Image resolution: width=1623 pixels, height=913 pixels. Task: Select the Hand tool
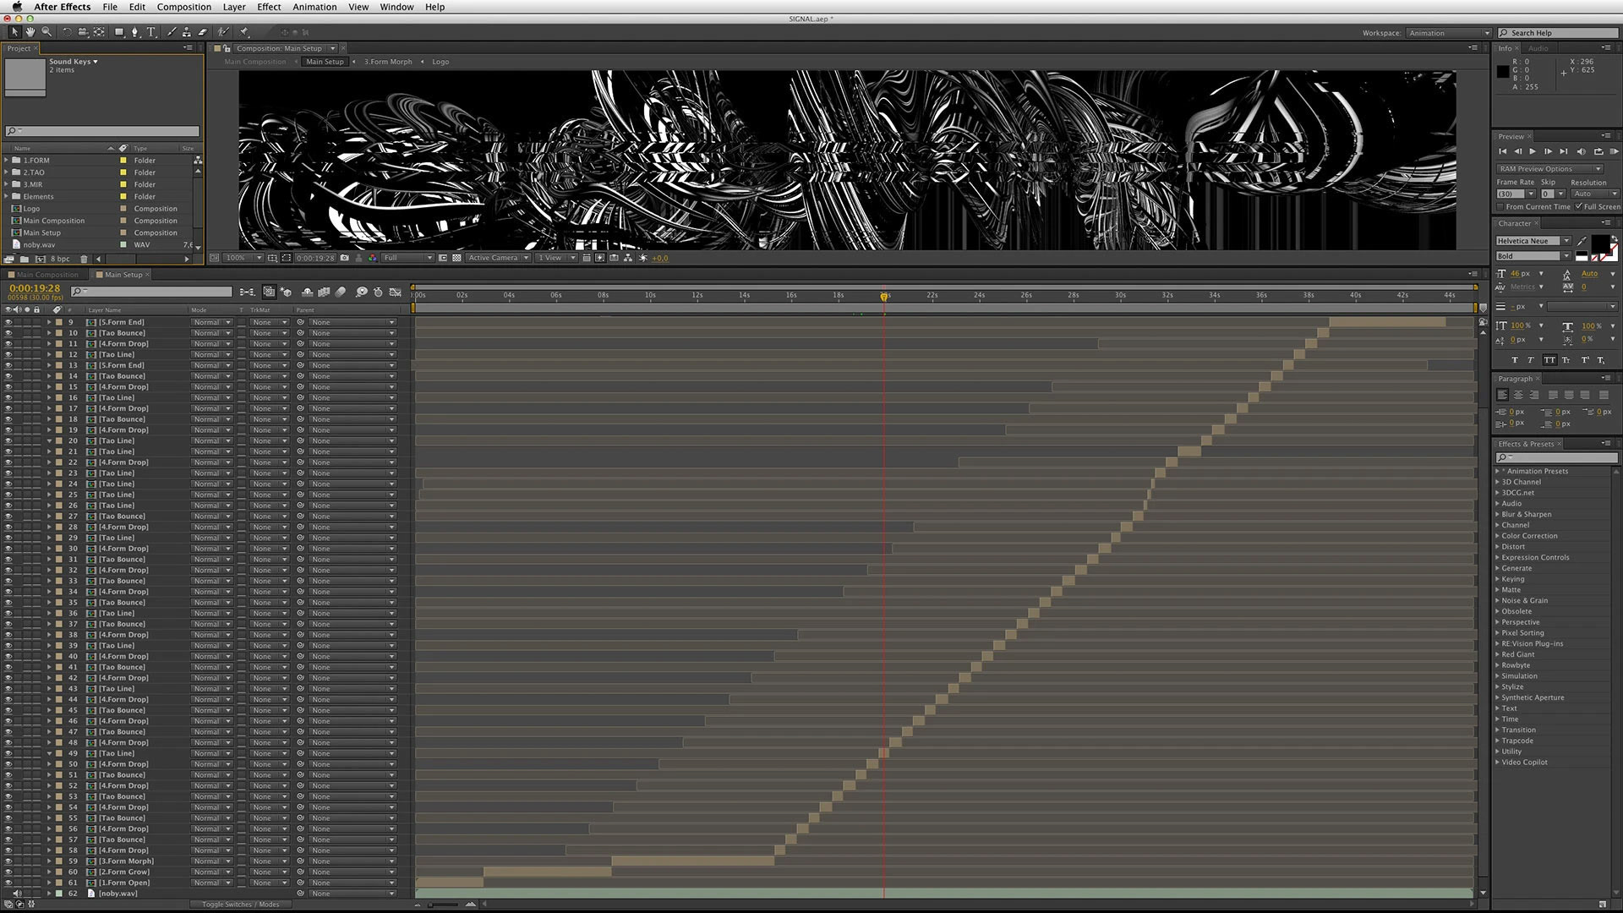30,32
